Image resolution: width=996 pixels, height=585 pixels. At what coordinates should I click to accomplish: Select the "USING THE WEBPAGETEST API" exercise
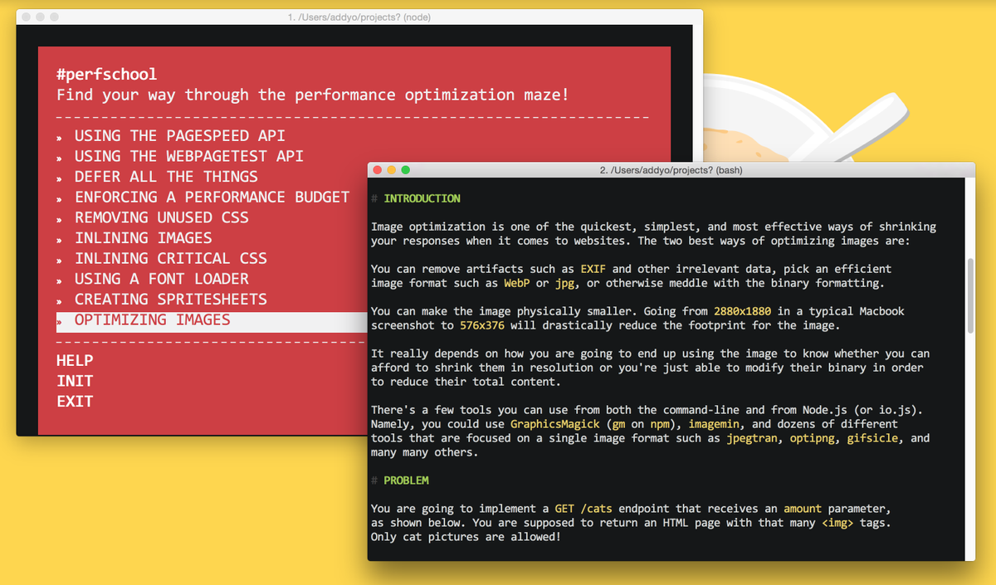pyautogui.click(x=188, y=156)
